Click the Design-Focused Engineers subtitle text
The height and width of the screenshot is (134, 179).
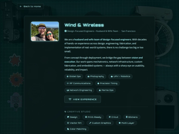(x=92, y=31)
